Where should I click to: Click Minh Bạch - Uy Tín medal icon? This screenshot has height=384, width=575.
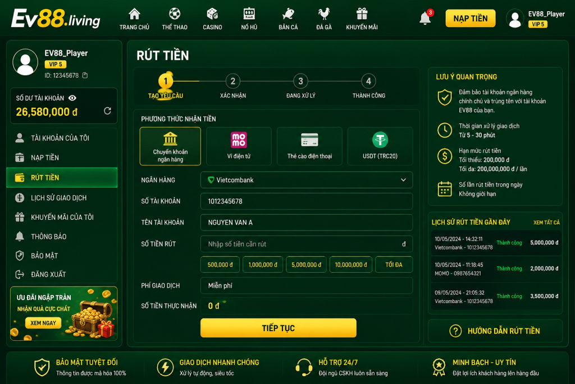pos(439,368)
